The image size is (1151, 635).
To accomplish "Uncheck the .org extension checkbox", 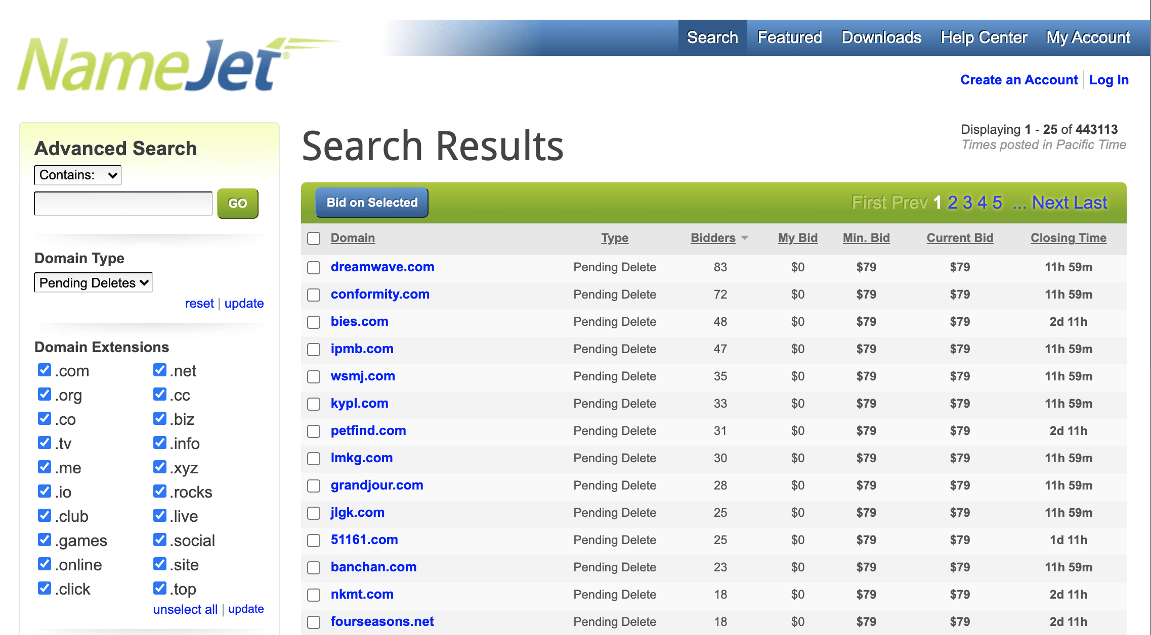I will pyautogui.click(x=45, y=394).
